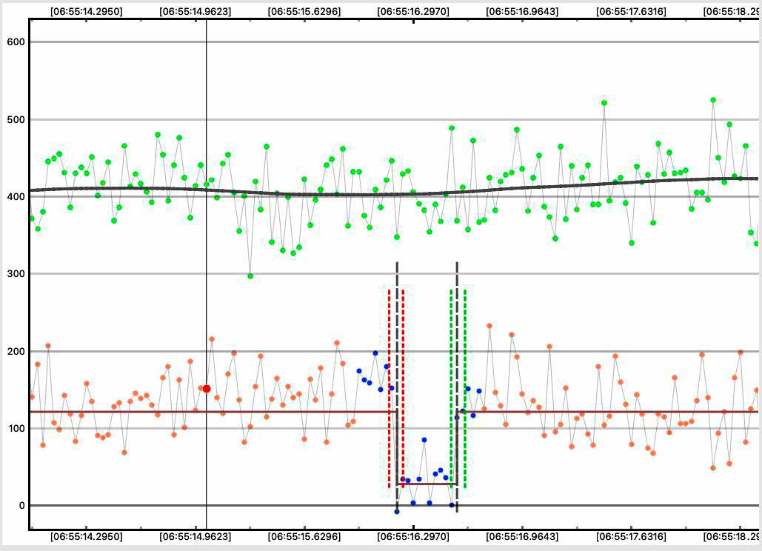This screenshot has height=551, width=762.
Task: Click the y-axis value 500
Action: [16, 119]
